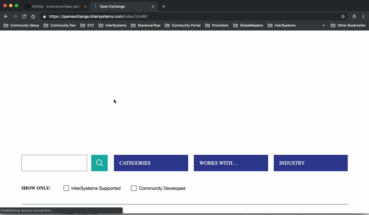Reload the page with the refresh icon
Image resolution: width=369 pixels, height=215 pixels.
24,16
